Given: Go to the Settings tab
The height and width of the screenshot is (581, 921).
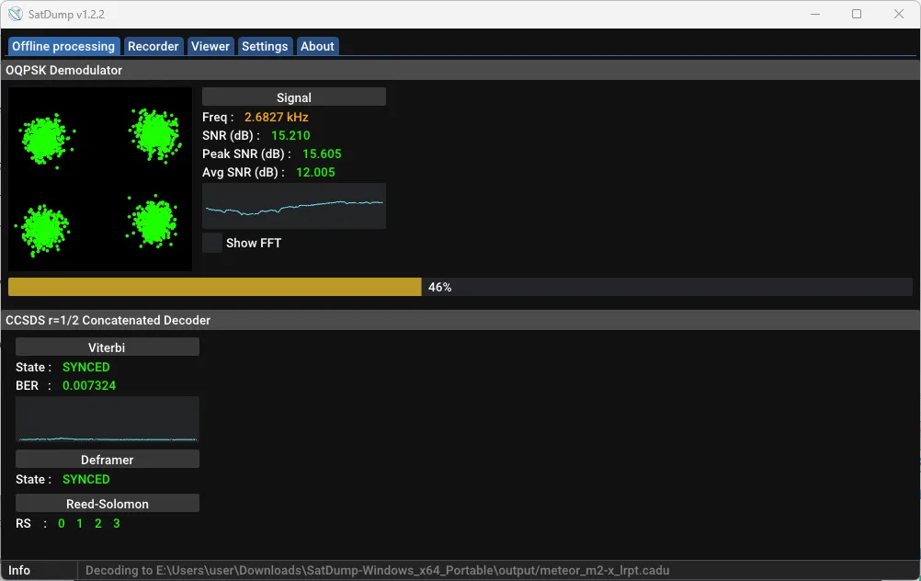Looking at the screenshot, I should [x=265, y=46].
